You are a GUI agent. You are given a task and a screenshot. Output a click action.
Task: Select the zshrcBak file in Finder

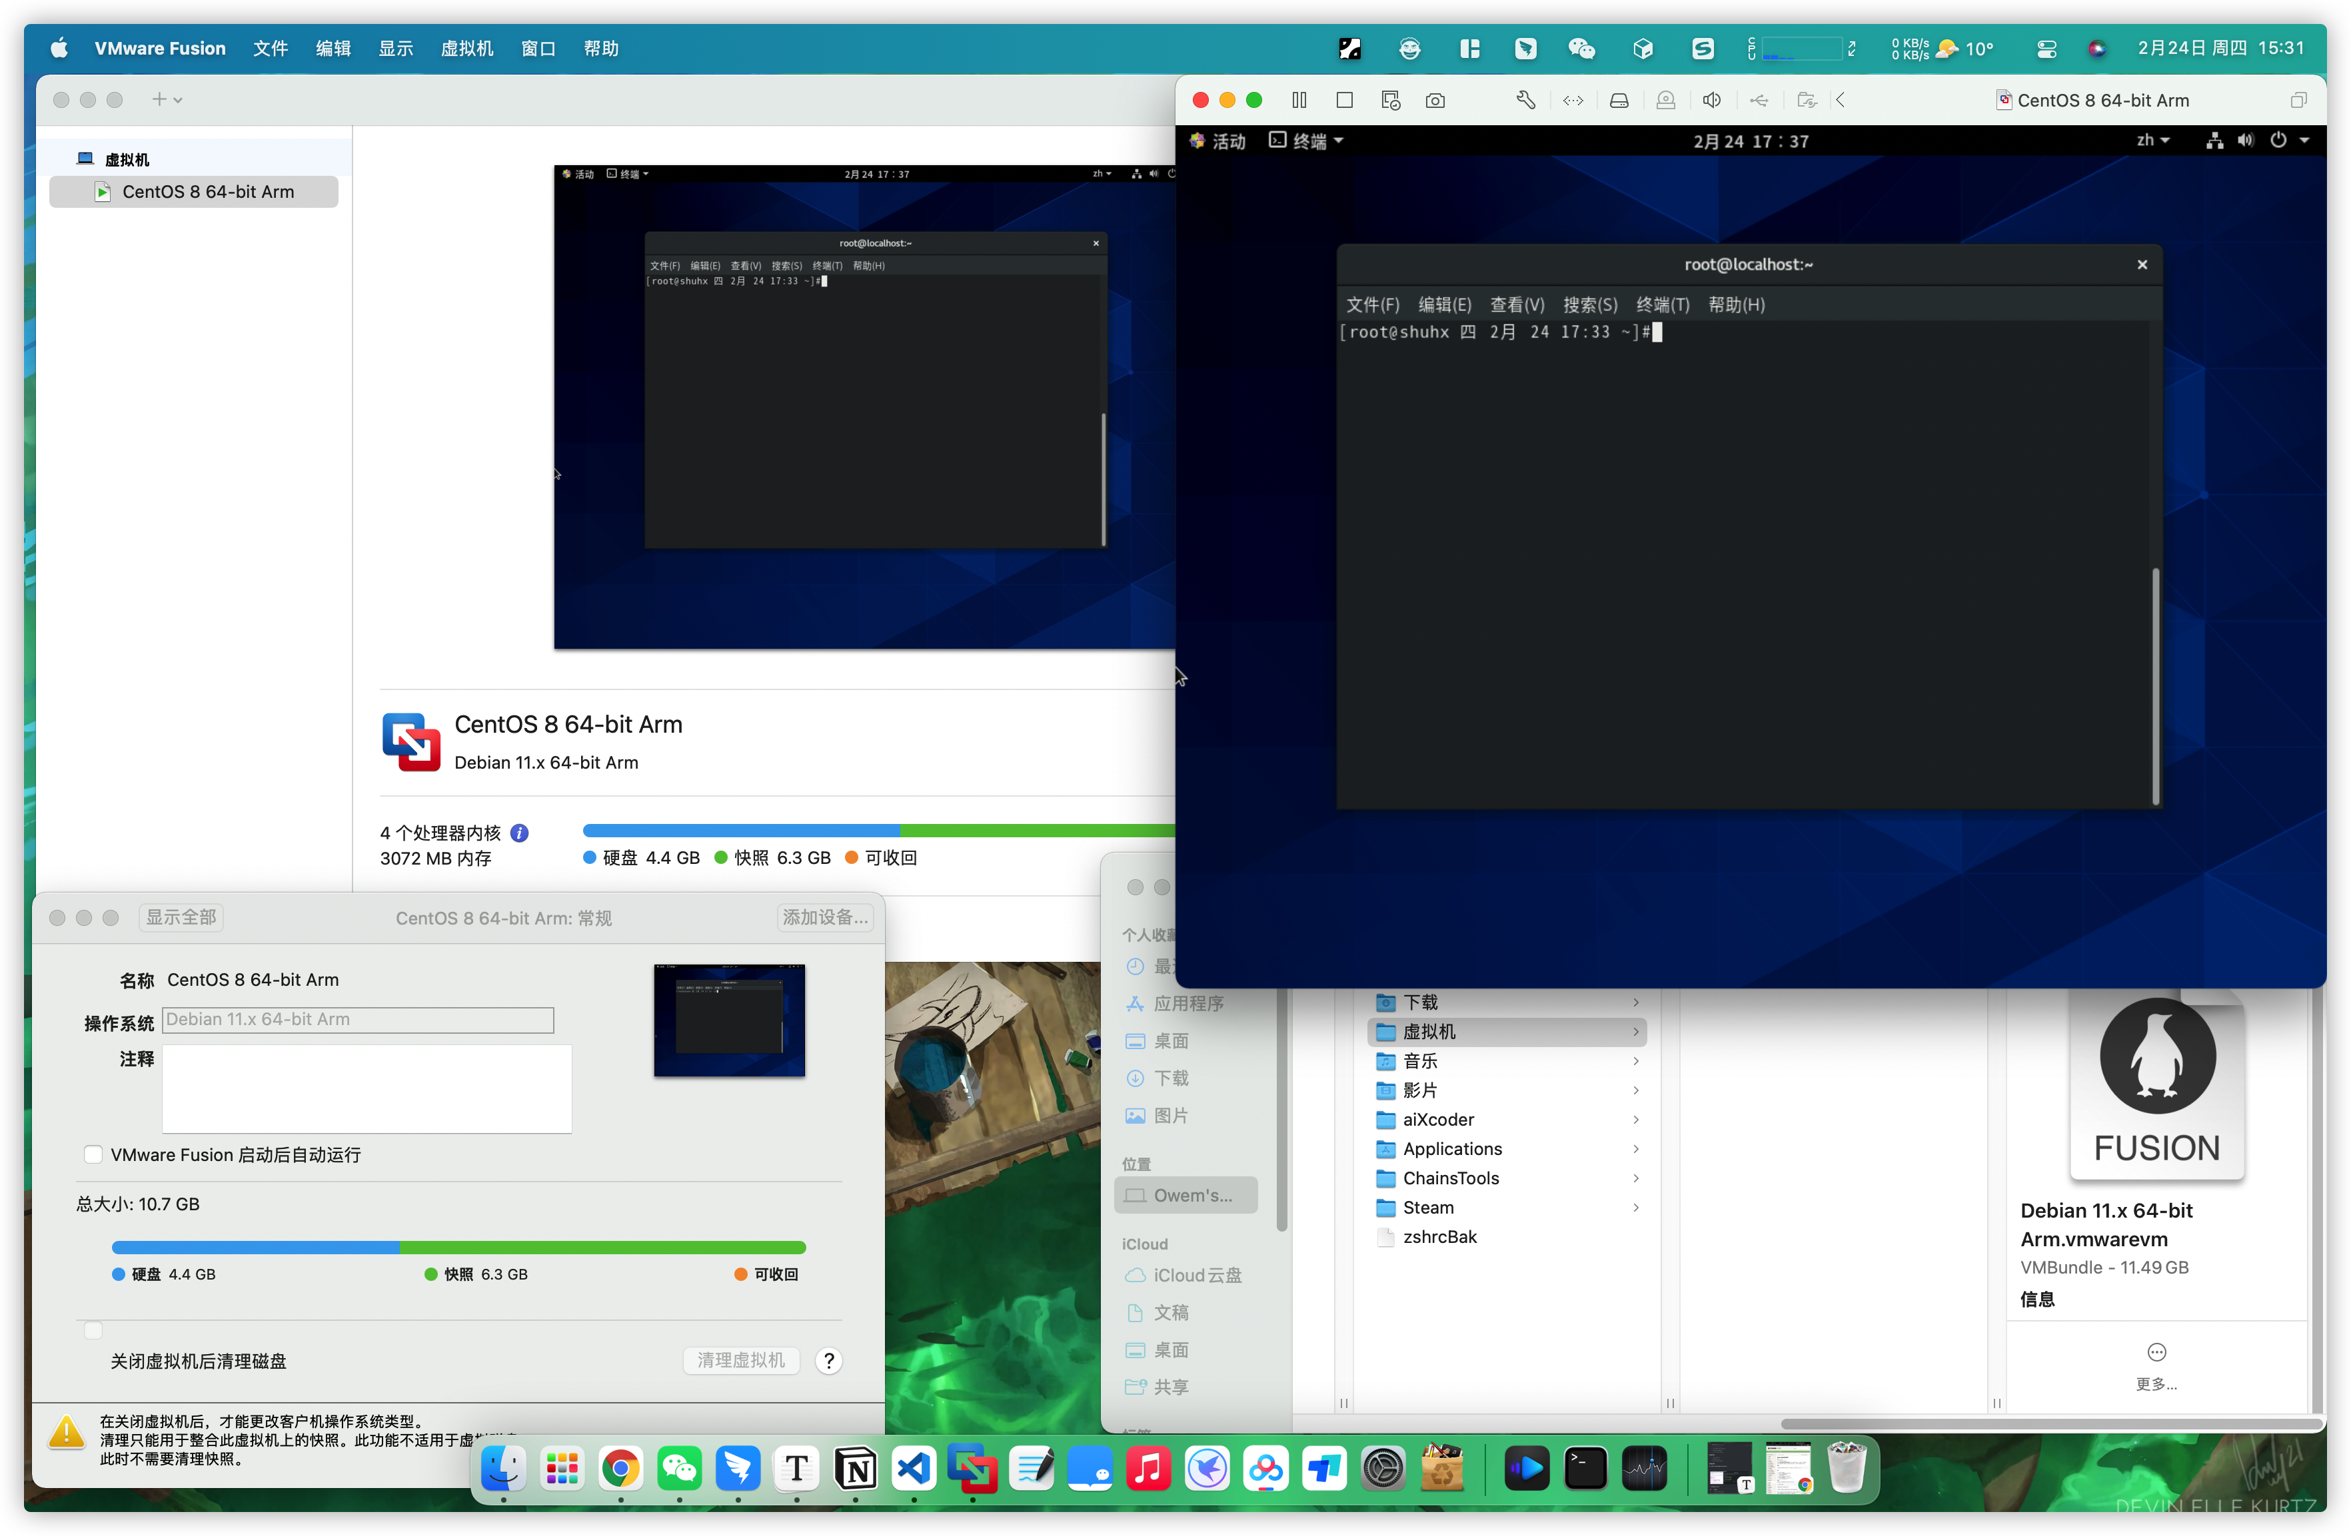tap(1439, 1237)
